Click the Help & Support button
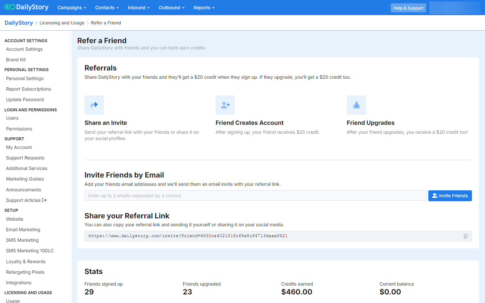This screenshot has height=303, width=485. click(408, 8)
